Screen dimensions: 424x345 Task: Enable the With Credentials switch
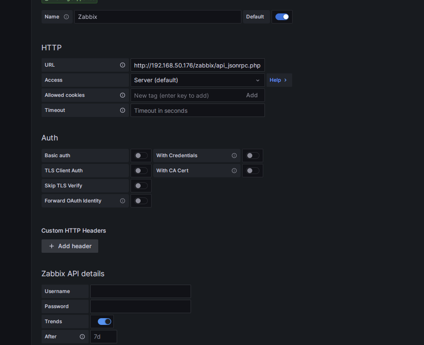click(x=253, y=156)
